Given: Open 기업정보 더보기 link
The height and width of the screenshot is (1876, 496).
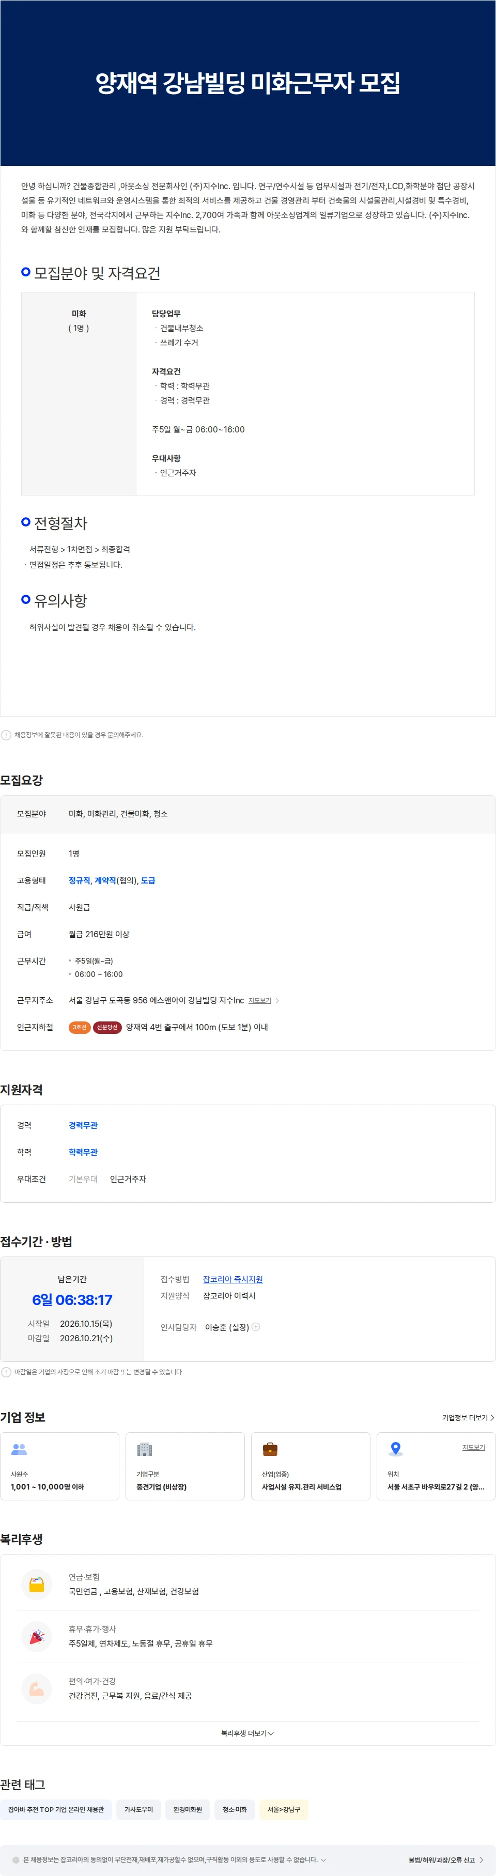Looking at the screenshot, I should click(468, 1418).
